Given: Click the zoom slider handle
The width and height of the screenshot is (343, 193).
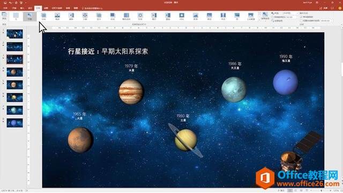Looking at the screenshot, I should 321,191.
